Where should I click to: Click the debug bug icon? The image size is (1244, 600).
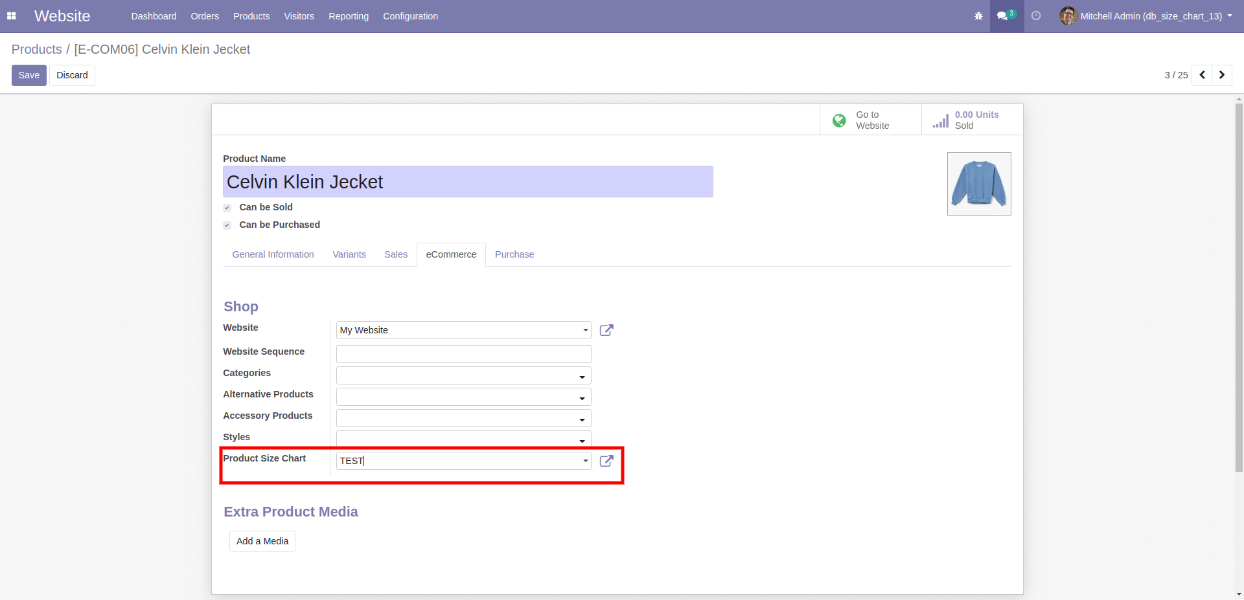978,16
